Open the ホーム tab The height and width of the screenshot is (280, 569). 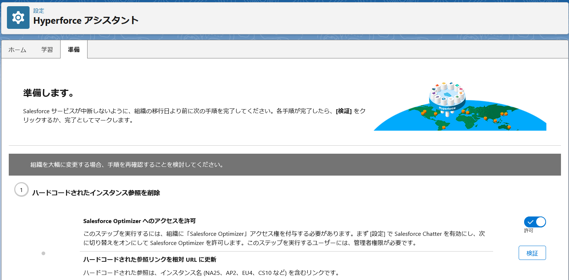[x=18, y=50]
